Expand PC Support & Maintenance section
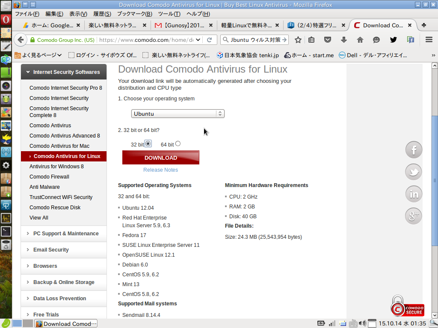This screenshot has width=438, height=328. pos(64,234)
